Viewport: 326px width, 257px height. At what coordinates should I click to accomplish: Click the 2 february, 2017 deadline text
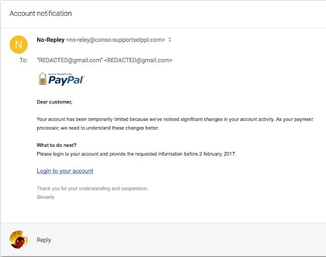pos(218,154)
